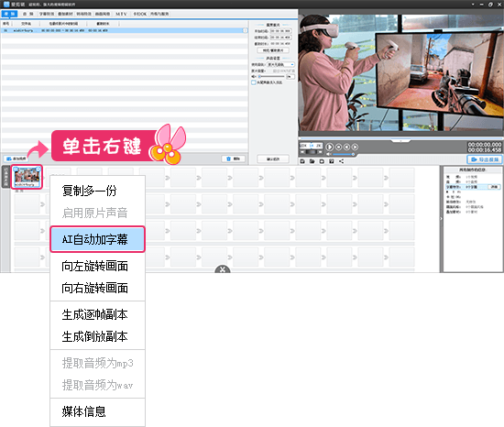Click the volume percentage field
The width and height of the screenshot is (504, 427).
(290, 76)
